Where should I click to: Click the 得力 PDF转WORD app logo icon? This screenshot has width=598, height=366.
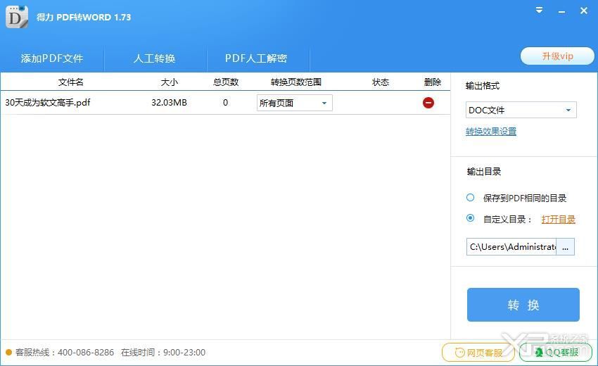pos(17,17)
